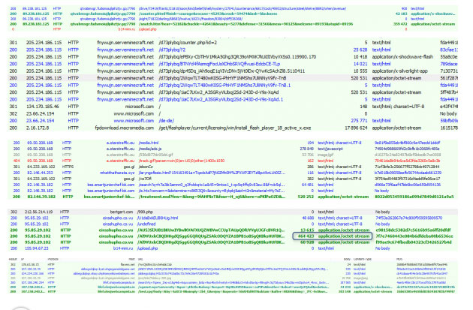Click the host bertgert.com
The width and height of the screenshot is (473, 310).
[x=122, y=212]
